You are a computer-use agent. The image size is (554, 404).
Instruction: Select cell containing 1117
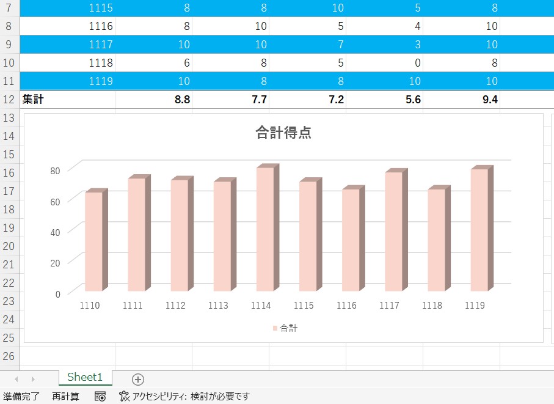(x=67, y=44)
